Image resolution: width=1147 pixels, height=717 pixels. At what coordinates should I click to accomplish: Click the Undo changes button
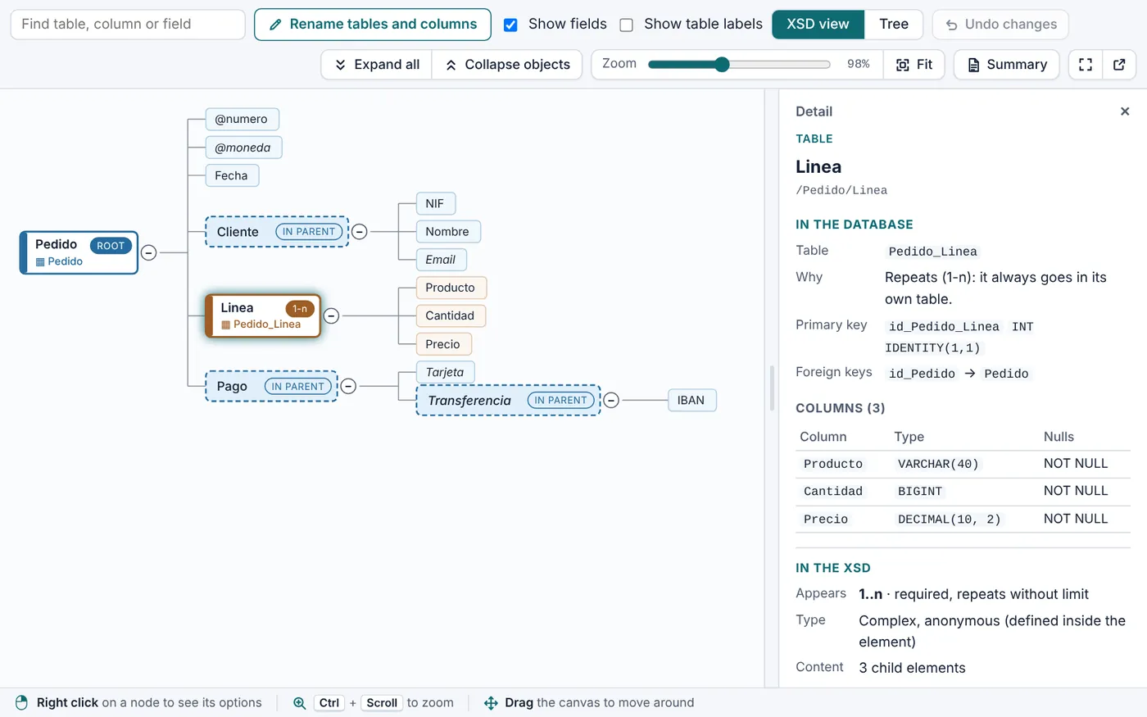tap(1000, 25)
